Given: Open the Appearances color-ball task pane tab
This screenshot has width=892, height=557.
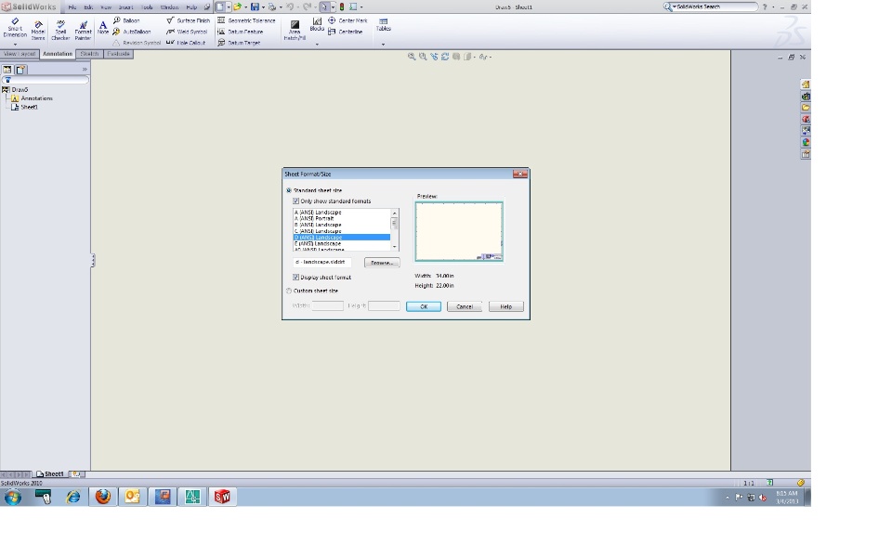Looking at the screenshot, I should tap(806, 142).
